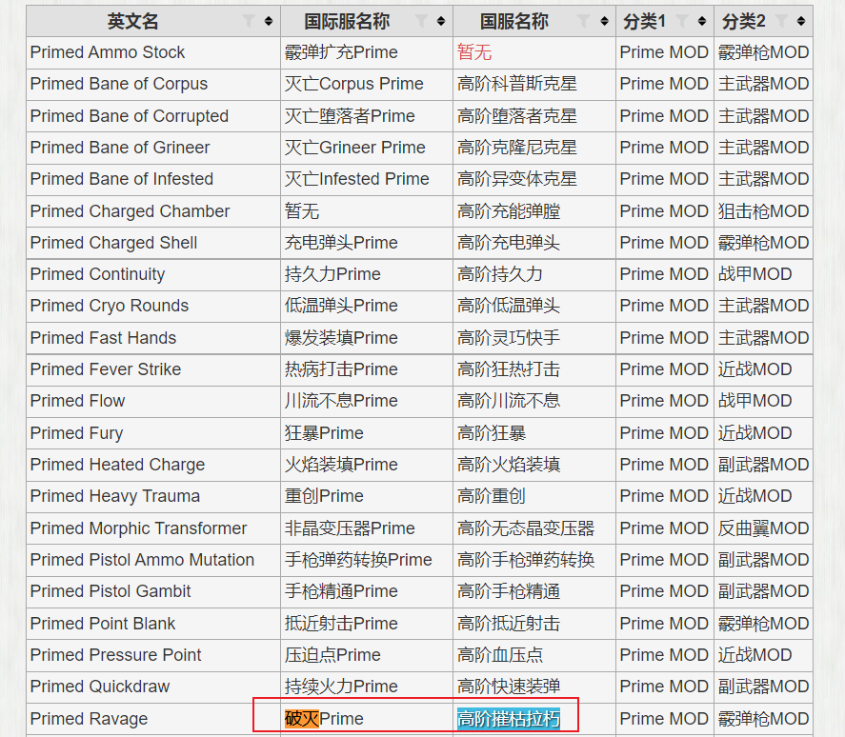Open the red 暂无 link
The width and height of the screenshot is (845, 737).
click(x=474, y=52)
